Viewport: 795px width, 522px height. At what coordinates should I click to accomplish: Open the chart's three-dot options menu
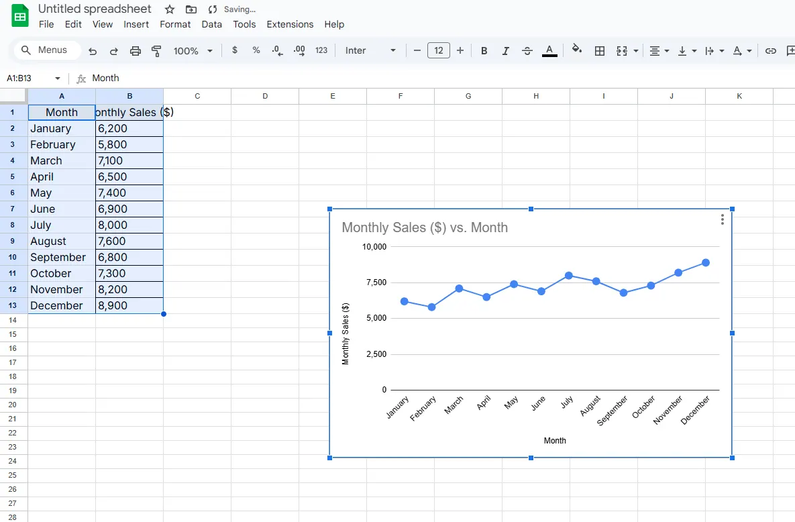tap(722, 219)
